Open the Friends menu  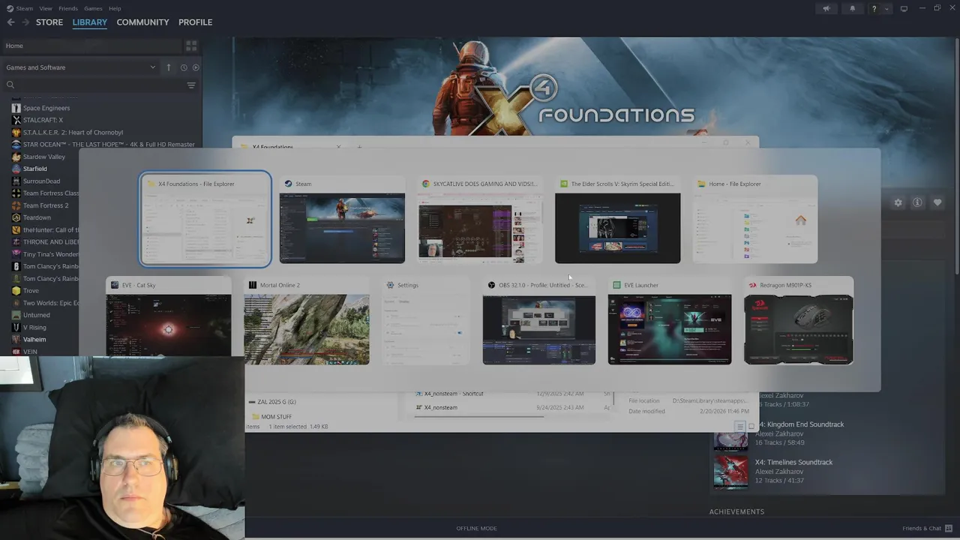[x=68, y=8]
